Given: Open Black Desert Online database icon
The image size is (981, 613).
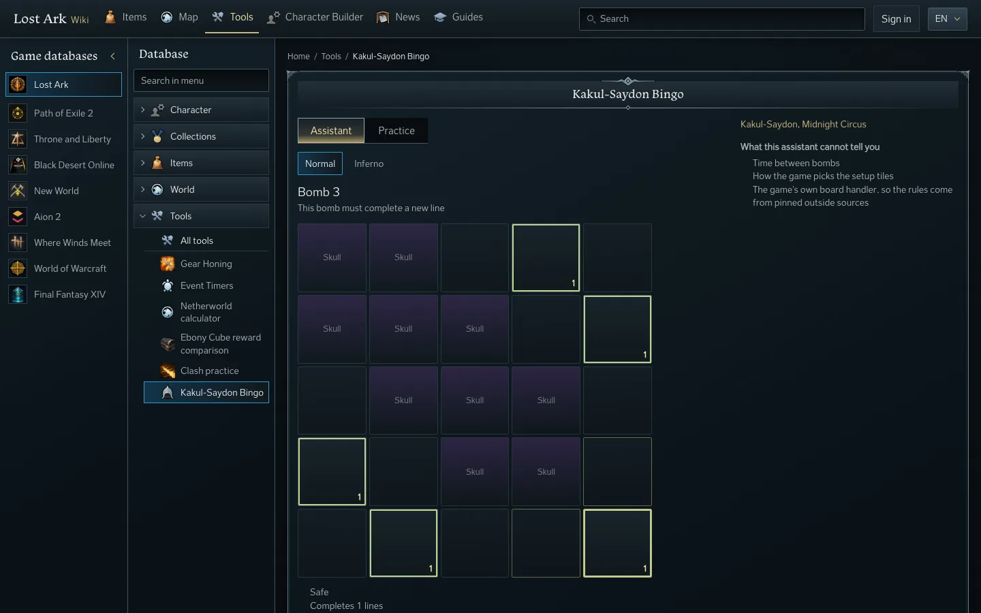Looking at the screenshot, I should pyautogui.click(x=18, y=165).
